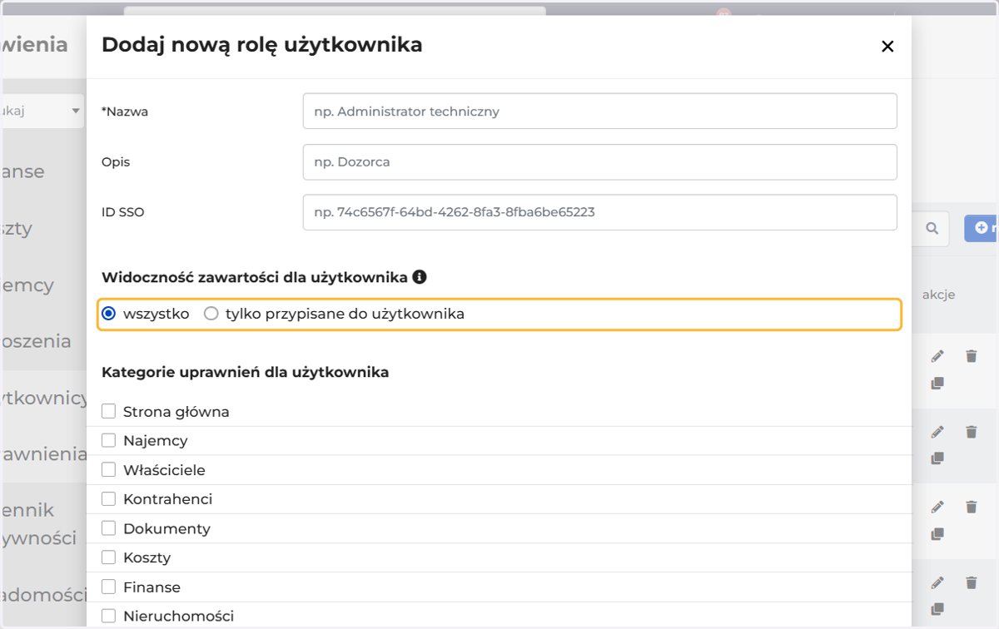The height and width of the screenshot is (629, 999).
Task: Toggle the Dokumenty checkbox
Action: tap(108, 528)
